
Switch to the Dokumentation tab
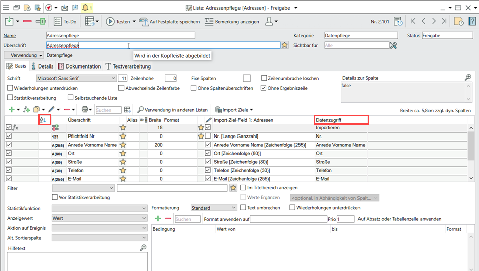tap(80, 66)
